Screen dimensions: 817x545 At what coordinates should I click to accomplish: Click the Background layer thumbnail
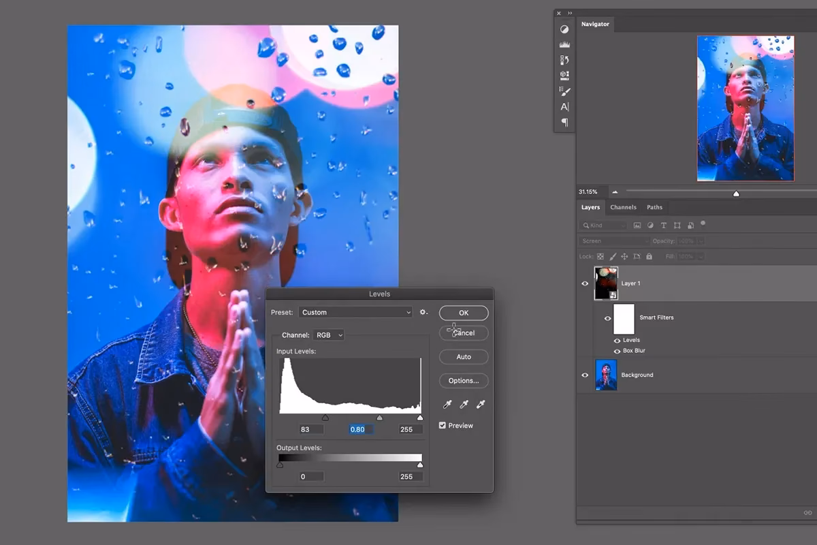(605, 375)
